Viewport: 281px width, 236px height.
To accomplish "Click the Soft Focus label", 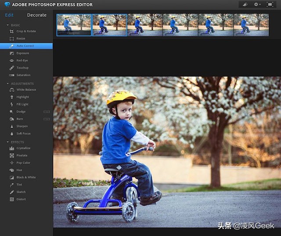I will [23, 134].
